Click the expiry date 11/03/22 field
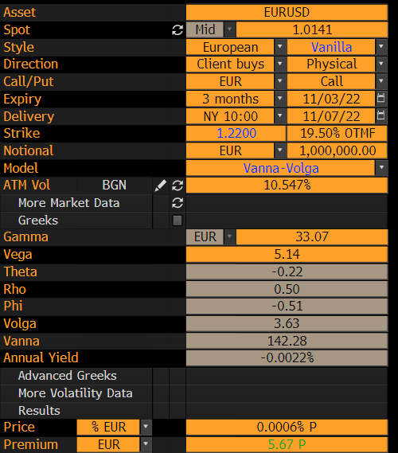The image size is (398, 453). click(331, 99)
